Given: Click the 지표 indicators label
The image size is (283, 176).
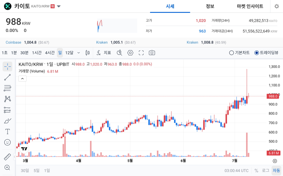Looking at the screenshot, I should [107, 53].
